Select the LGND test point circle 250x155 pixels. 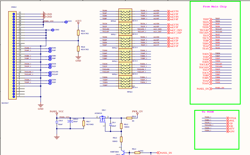pos(53,30)
